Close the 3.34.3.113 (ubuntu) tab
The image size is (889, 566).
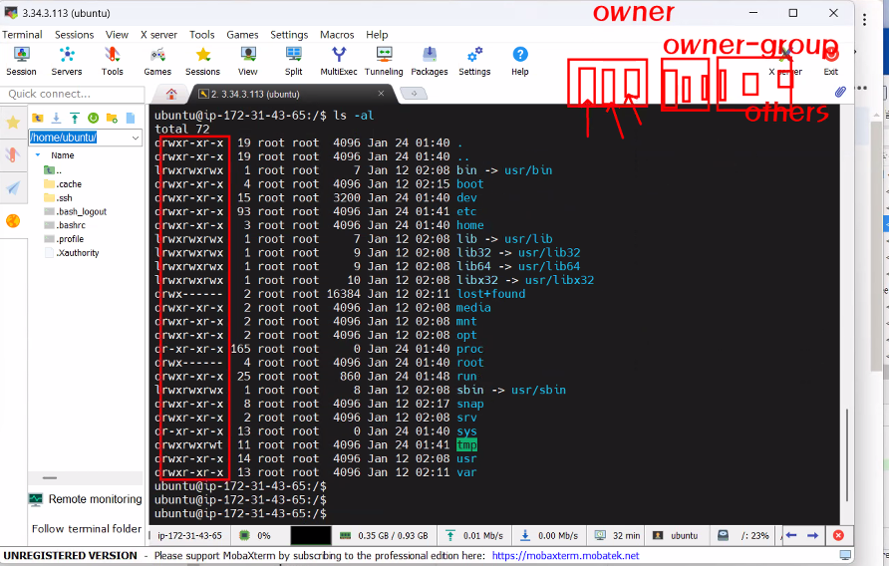pyautogui.click(x=381, y=93)
